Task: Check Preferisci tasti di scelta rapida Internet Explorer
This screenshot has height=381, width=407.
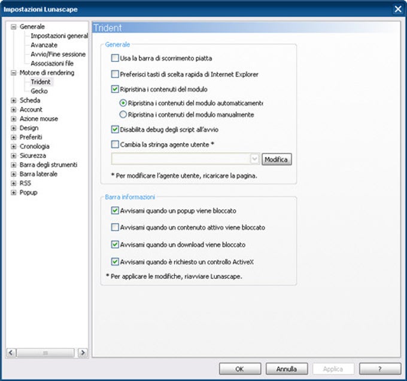Action: point(115,74)
